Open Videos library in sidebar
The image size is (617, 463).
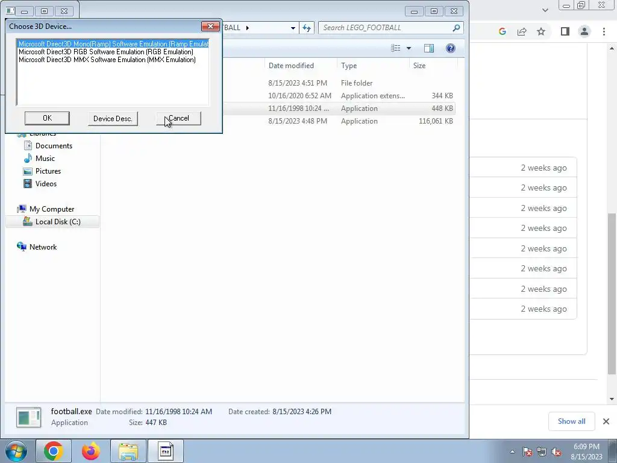pyautogui.click(x=46, y=183)
